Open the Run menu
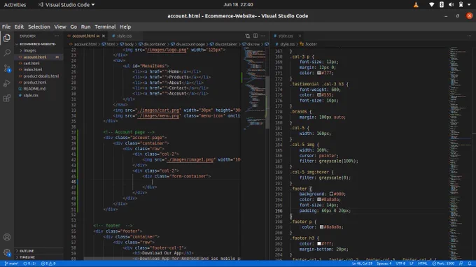The image size is (476, 267). pyautogui.click(x=85, y=27)
